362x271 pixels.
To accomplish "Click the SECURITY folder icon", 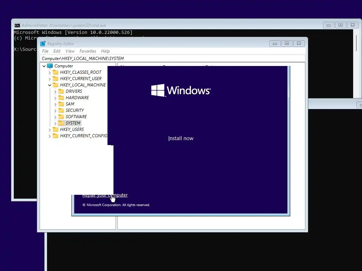I will [x=61, y=110].
